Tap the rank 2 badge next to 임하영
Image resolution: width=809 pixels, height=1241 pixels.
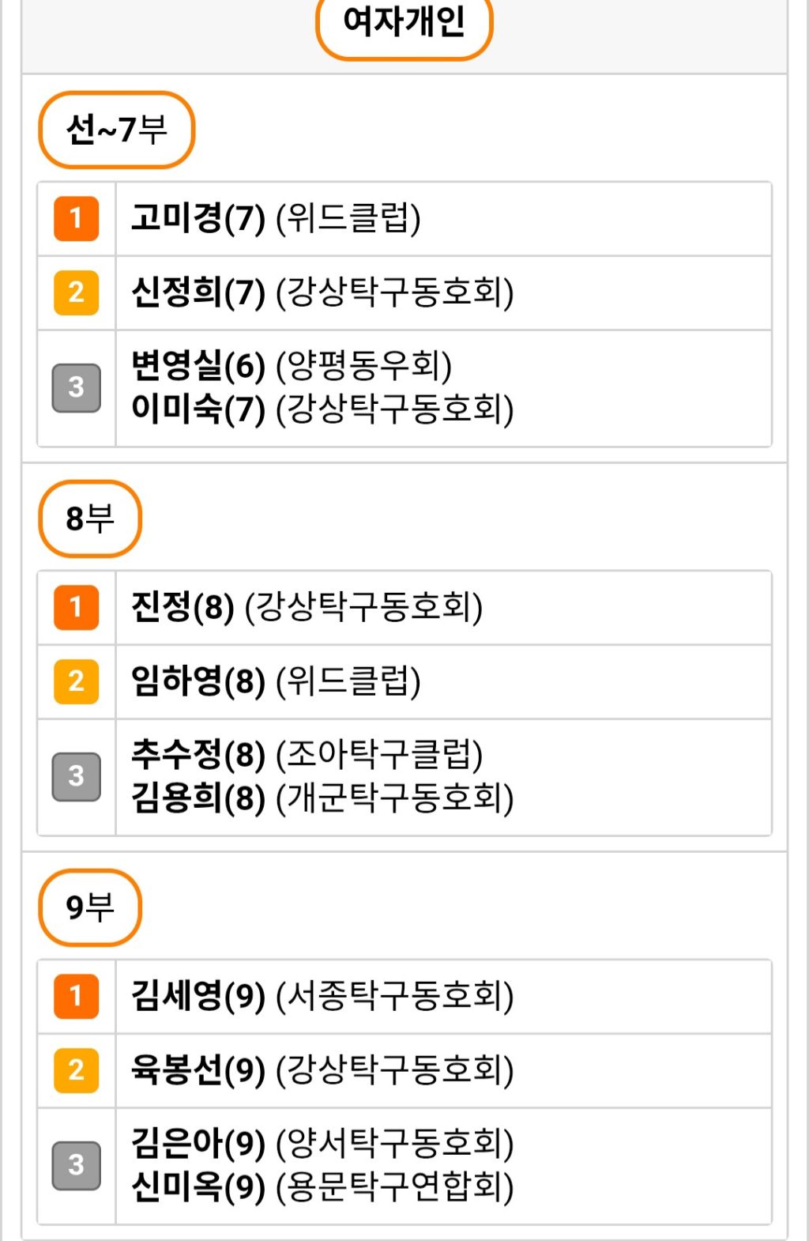tap(76, 681)
